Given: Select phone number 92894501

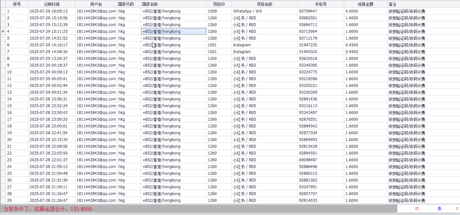Looking at the screenshot, I should (321, 153).
